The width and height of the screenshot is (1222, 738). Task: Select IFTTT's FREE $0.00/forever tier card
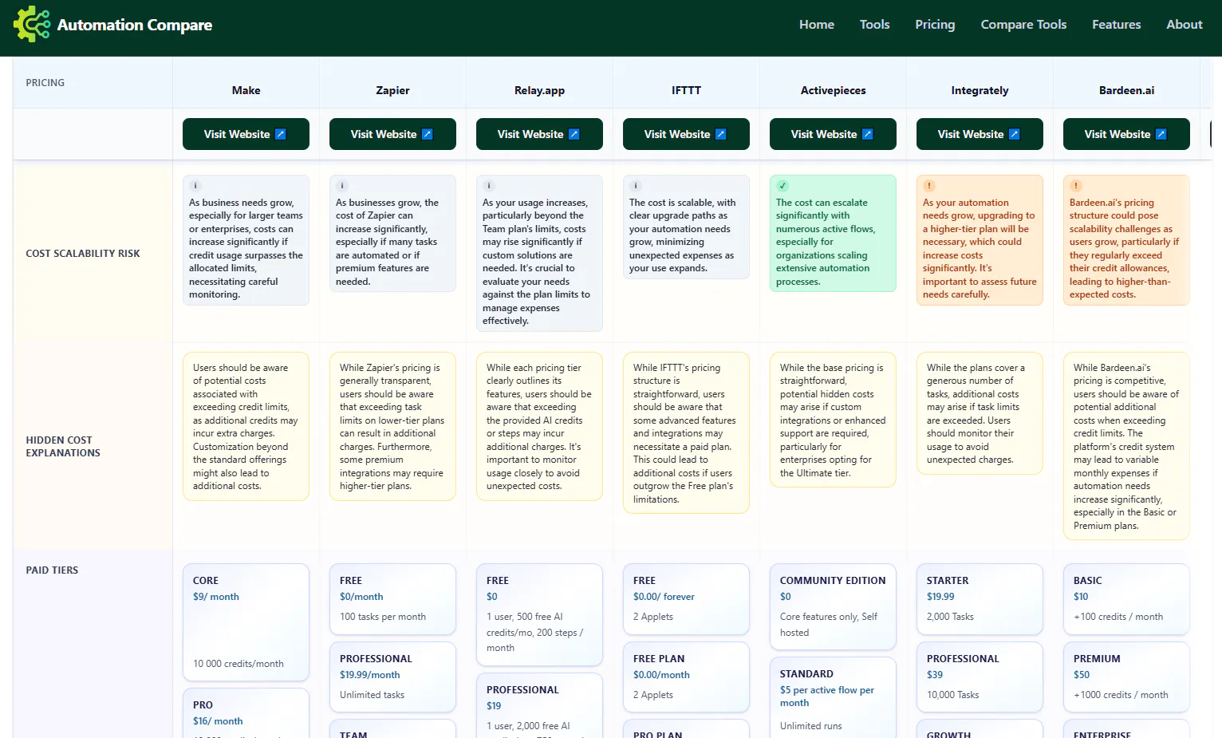point(686,599)
